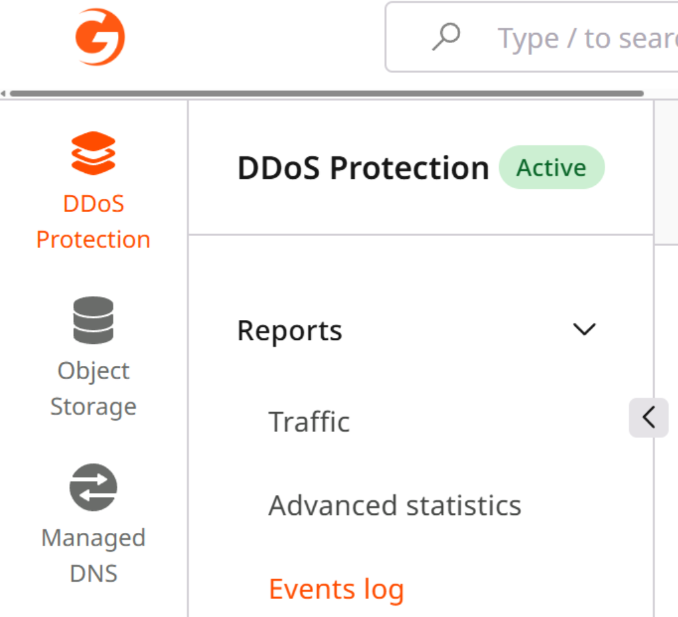The height and width of the screenshot is (617, 678).
Task: Click the orange Gcore logo
Action: (101, 36)
